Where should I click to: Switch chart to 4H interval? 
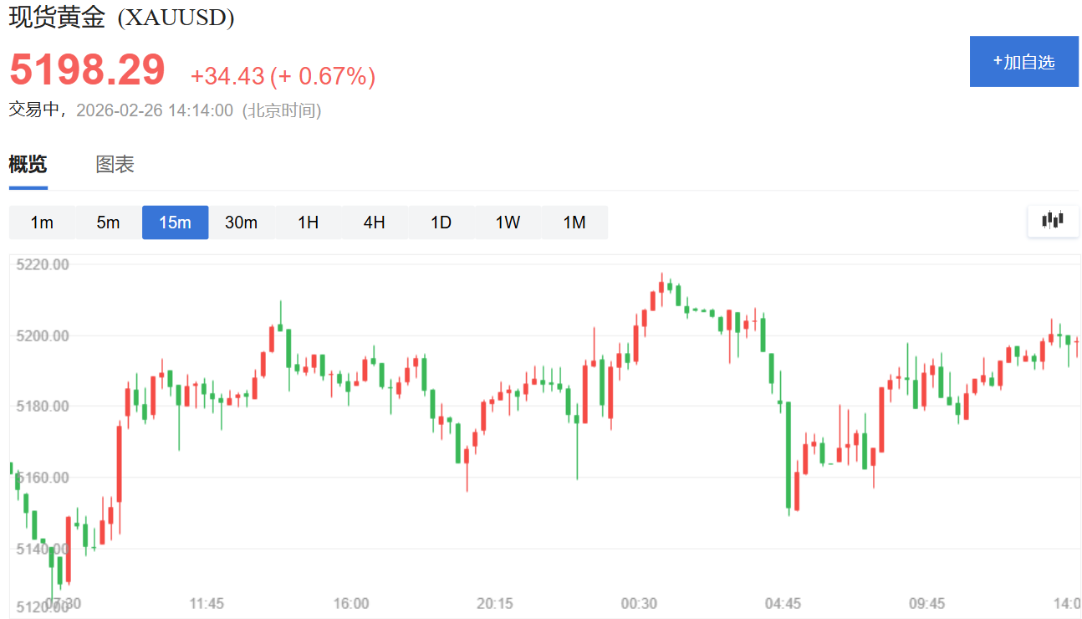(374, 223)
